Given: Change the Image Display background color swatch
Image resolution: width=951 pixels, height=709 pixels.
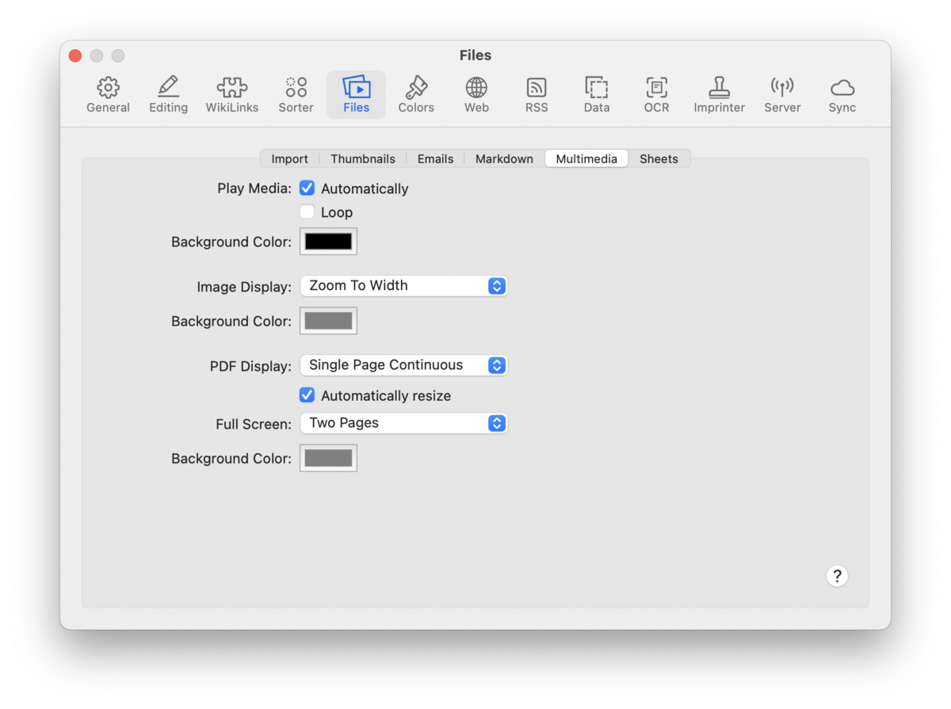Looking at the screenshot, I should click(x=328, y=321).
